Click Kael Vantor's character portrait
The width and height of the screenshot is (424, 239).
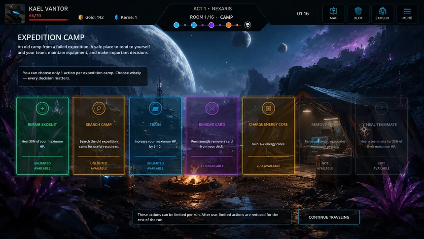click(x=15, y=13)
